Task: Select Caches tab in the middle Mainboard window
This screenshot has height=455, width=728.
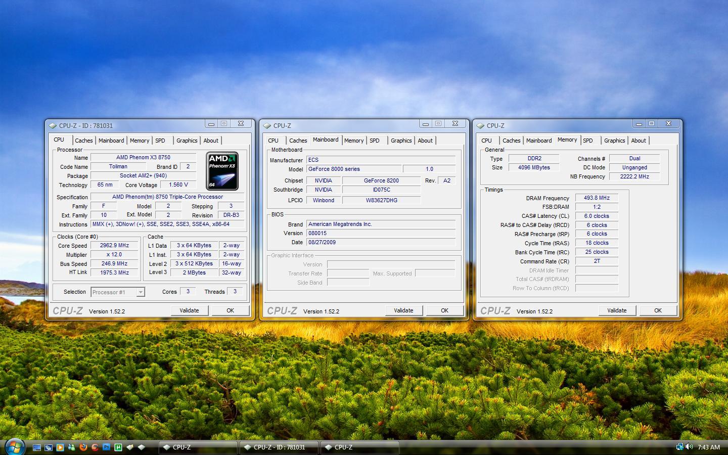Action: (298, 141)
